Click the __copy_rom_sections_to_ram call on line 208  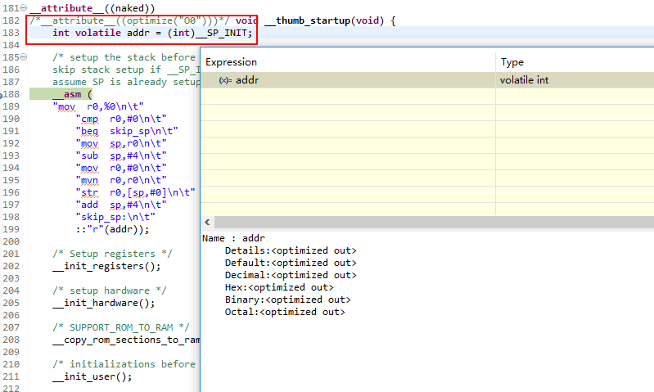click(x=126, y=340)
